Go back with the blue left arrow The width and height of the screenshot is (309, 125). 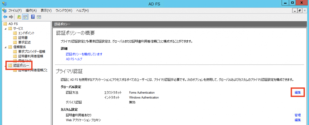pyautogui.click(x=5, y=17)
